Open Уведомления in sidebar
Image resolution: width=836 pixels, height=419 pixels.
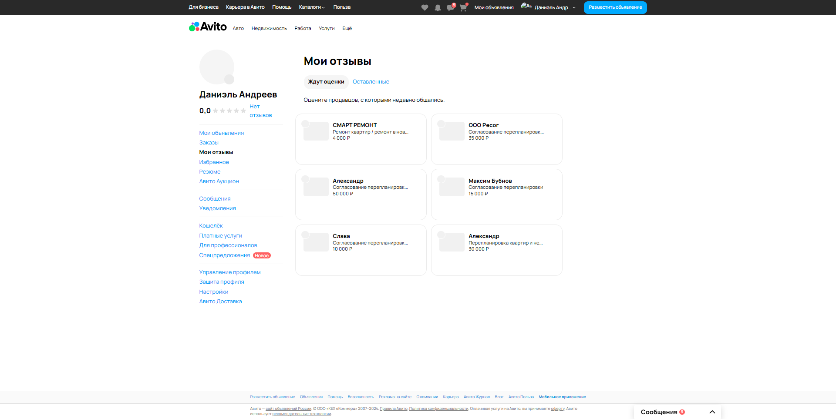point(217,208)
